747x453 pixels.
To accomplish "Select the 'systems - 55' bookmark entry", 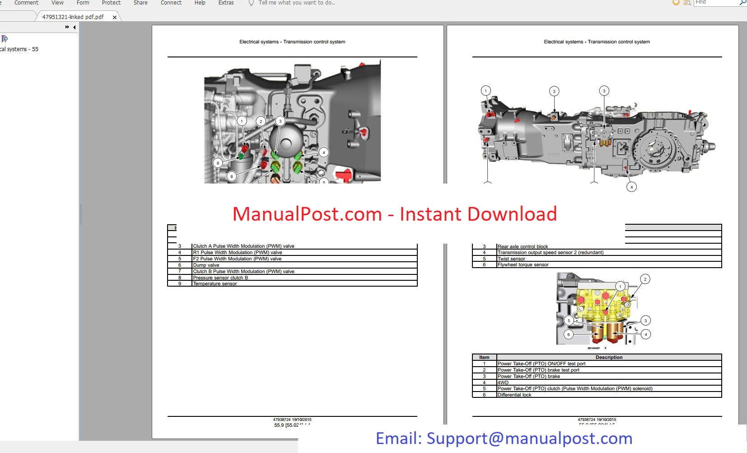I will coord(19,49).
